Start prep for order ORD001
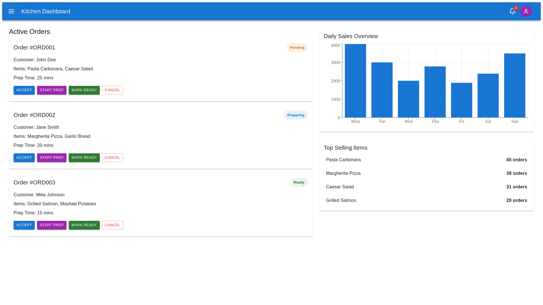The height and width of the screenshot is (305, 543). coord(51,90)
